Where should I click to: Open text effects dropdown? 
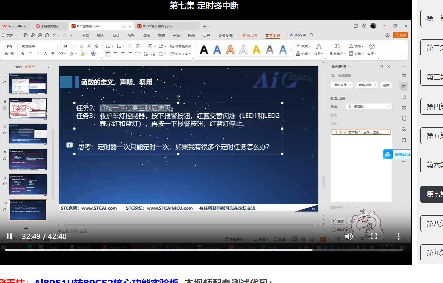coord(319,49)
